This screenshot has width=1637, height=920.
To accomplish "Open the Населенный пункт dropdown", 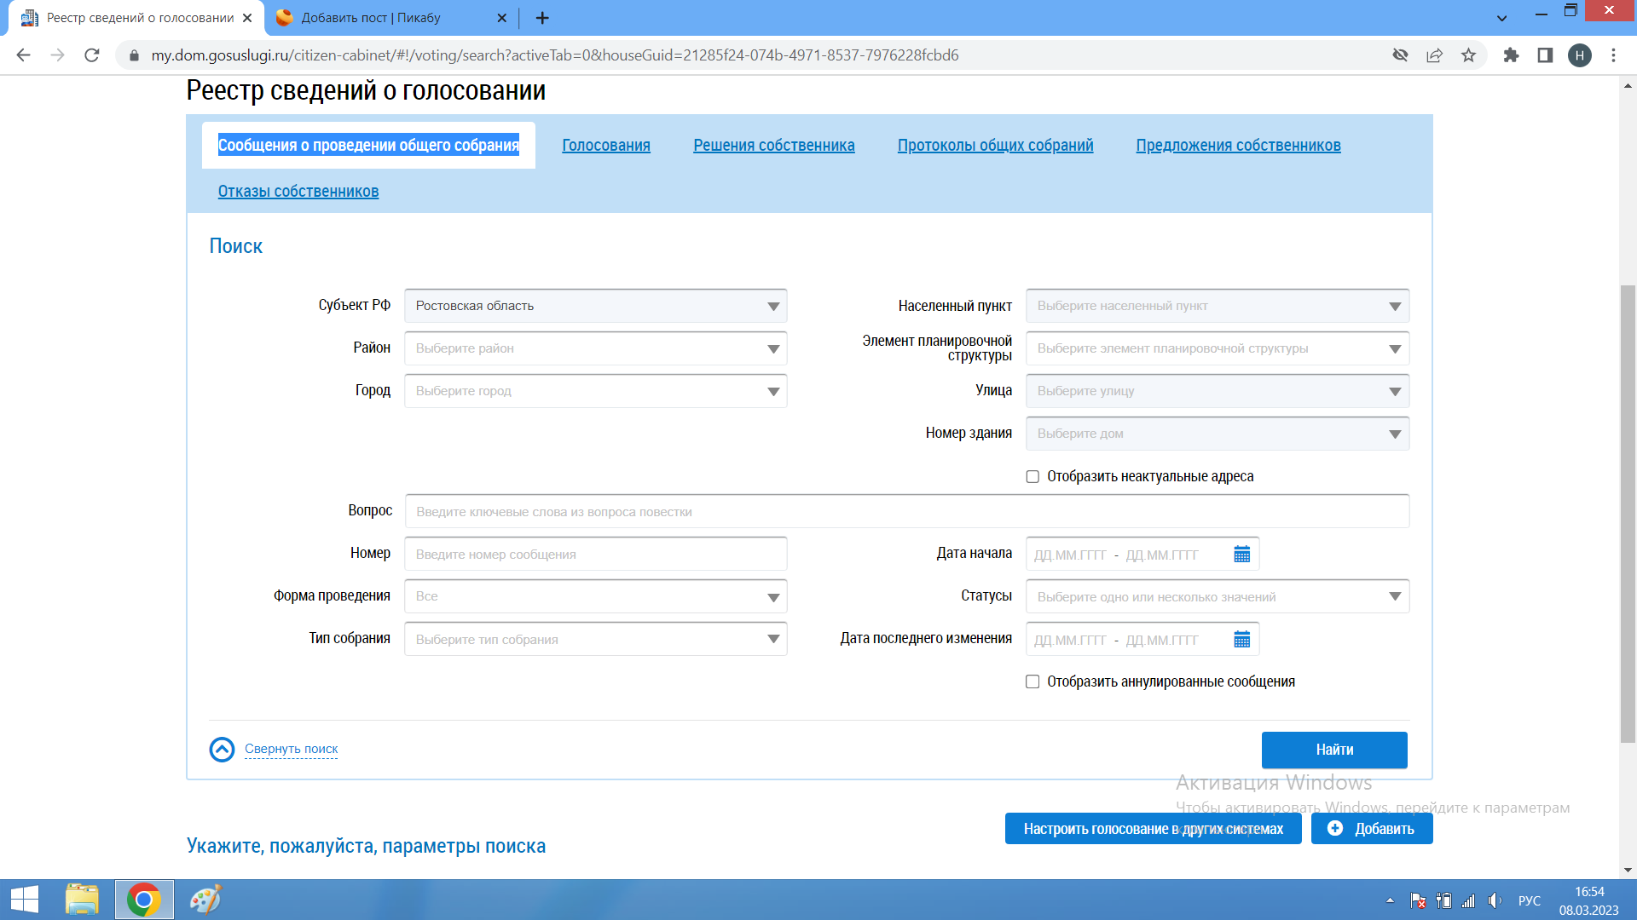I will coord(1217,306).
